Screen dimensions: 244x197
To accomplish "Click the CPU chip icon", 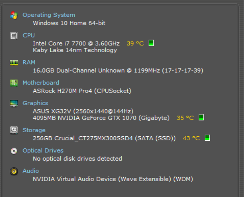I will tap(14, 35).
